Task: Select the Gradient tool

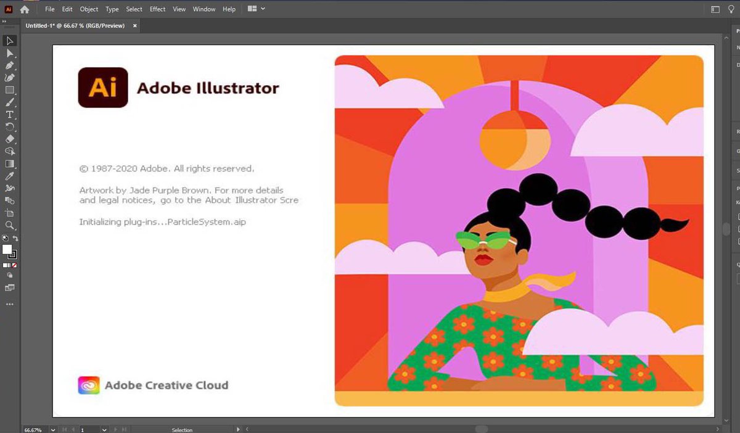Action: tap(10, 164)
